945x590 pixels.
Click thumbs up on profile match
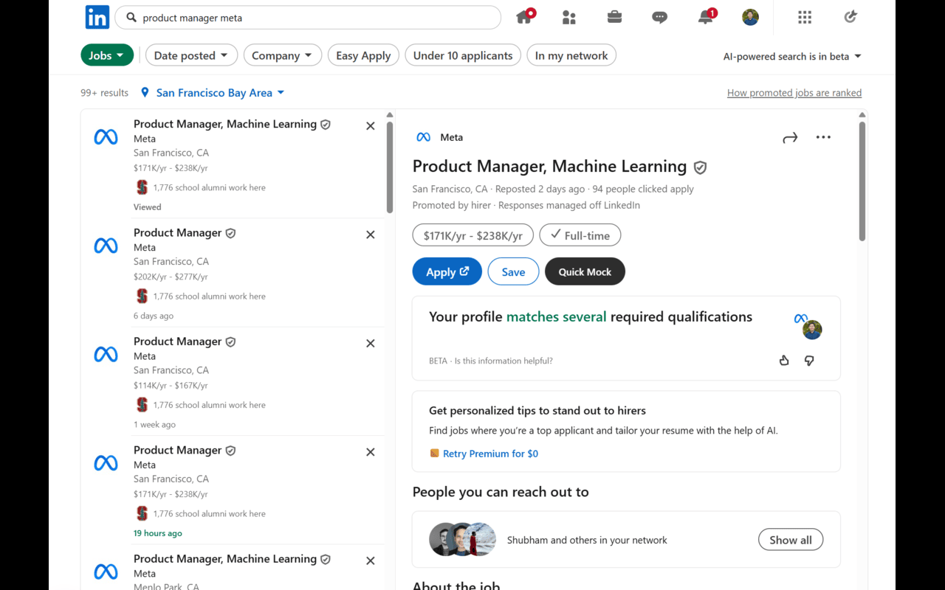(784, 361)
